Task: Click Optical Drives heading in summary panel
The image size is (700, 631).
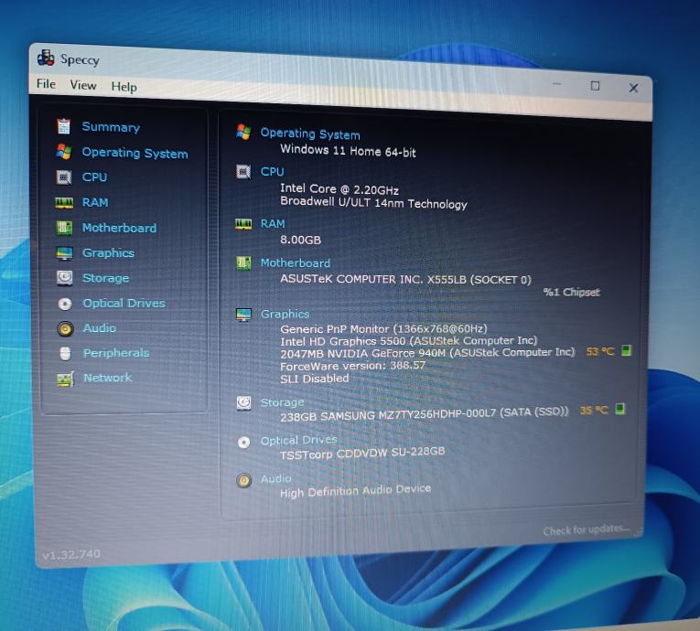Action: 298,440
